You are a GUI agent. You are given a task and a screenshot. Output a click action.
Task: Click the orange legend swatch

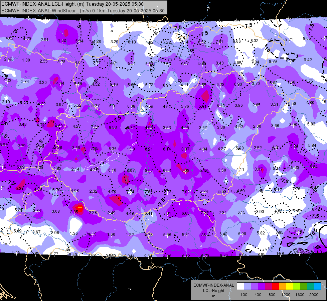point(283,286)
